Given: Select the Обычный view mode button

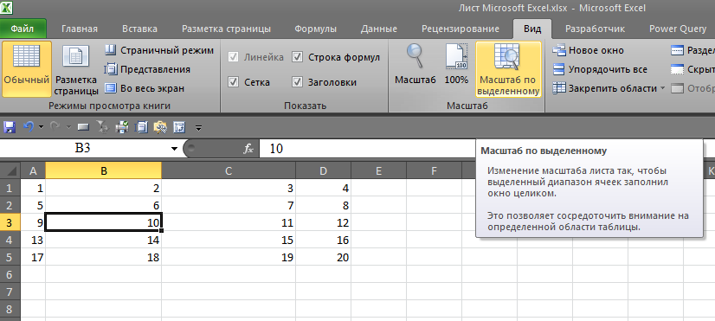Looking at the screenshot, I should 27,69.
